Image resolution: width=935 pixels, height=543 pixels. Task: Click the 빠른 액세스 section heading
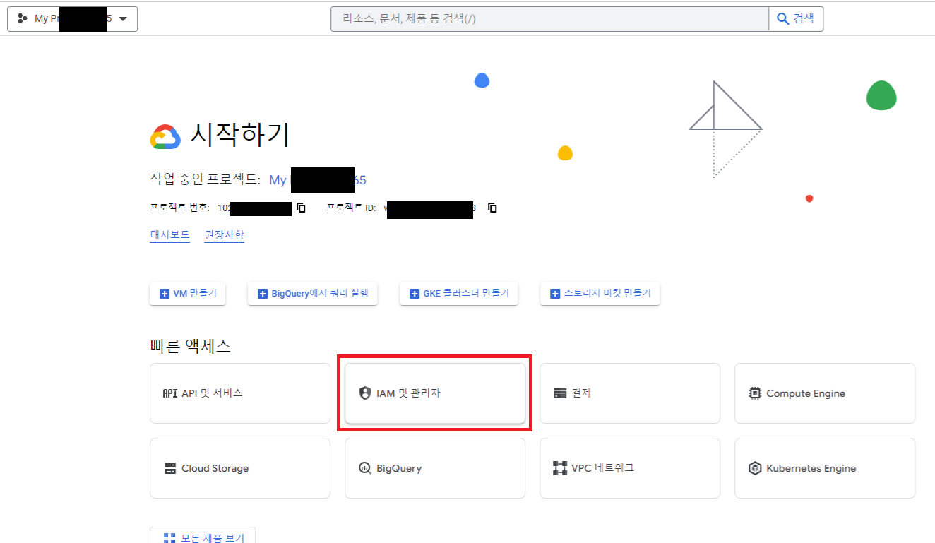[x=191, y=346]
